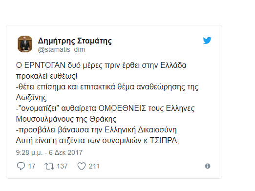This screenshot has width=255, height=191.
Task: Click the word Λωζάνης
Action: click(x=31, y=98)
